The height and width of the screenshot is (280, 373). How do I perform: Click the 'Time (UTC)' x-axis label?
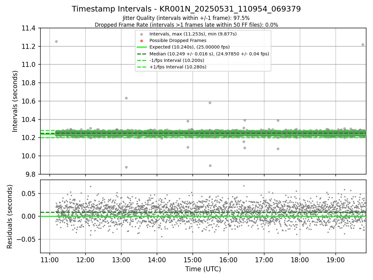tap(203, 269)
